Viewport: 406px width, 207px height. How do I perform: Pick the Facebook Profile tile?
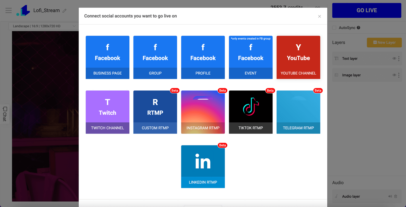pyautogui.click(x=203, y=57)
